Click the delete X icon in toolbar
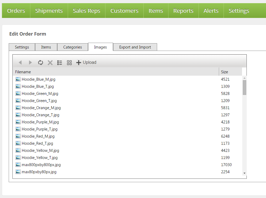The height and width of the screenshot is (198, 266). (x=50, y=62)
